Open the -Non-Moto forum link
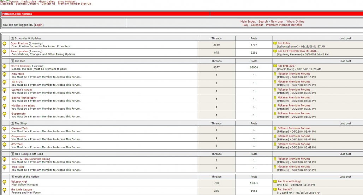Image resolution: width=363 pixels, height=195 pixels. (17, 74)
